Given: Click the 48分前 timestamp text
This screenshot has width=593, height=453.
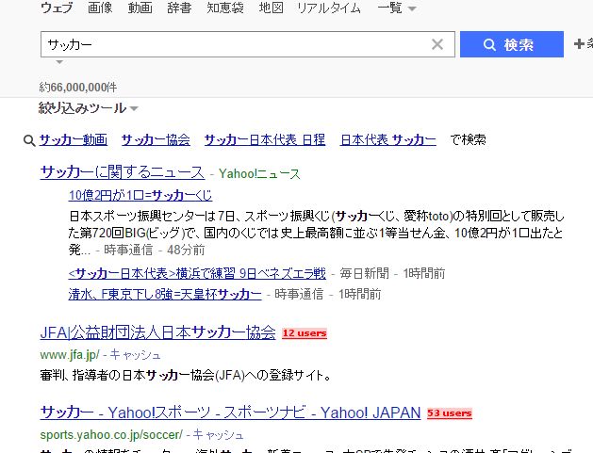Looking at the screenshot, I should pyautogui.click(x=186, y=250).
